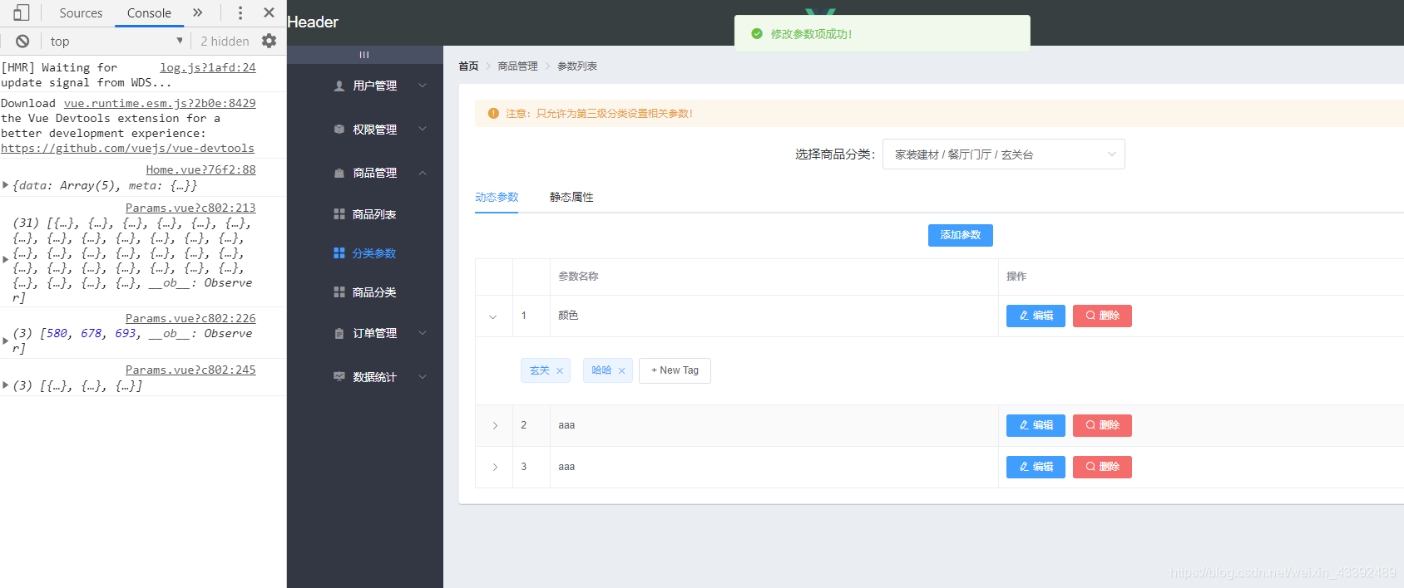This screenshot has height=588, width=1404.
Task: Expand the 数据统计 submenu
Action: [x=423, y=377]
